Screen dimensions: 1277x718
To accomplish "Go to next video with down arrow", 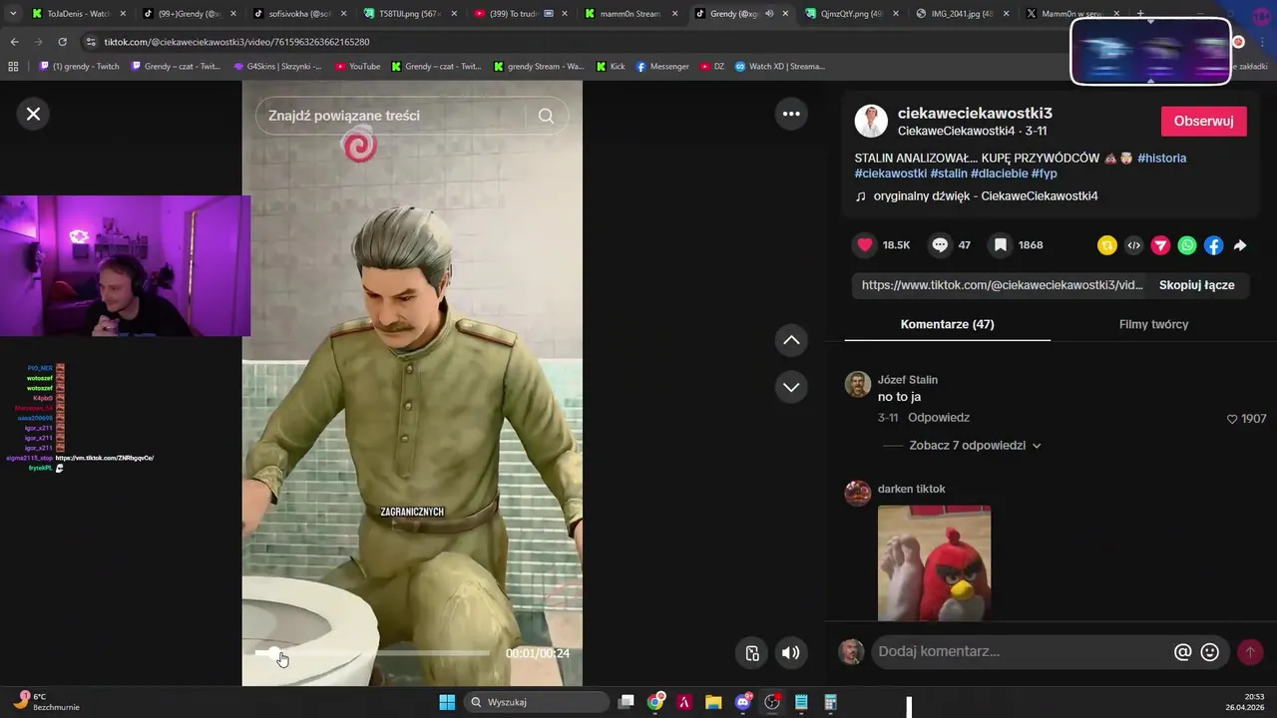I will pyautogui.click(x=791, y=387).
